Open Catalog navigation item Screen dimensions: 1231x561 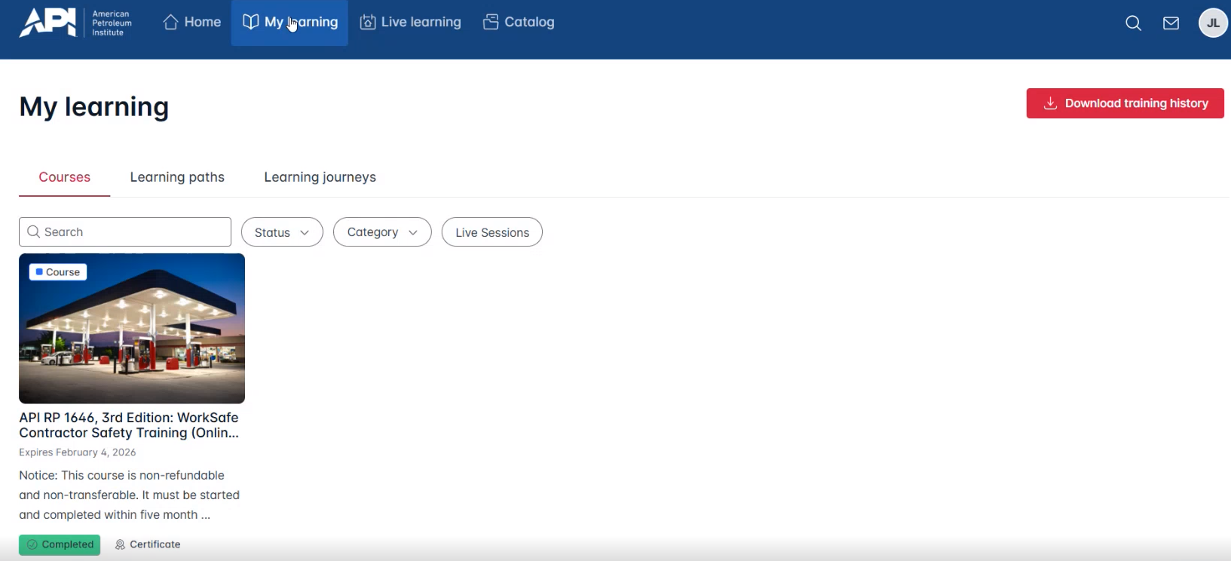(x=519, y=23)
